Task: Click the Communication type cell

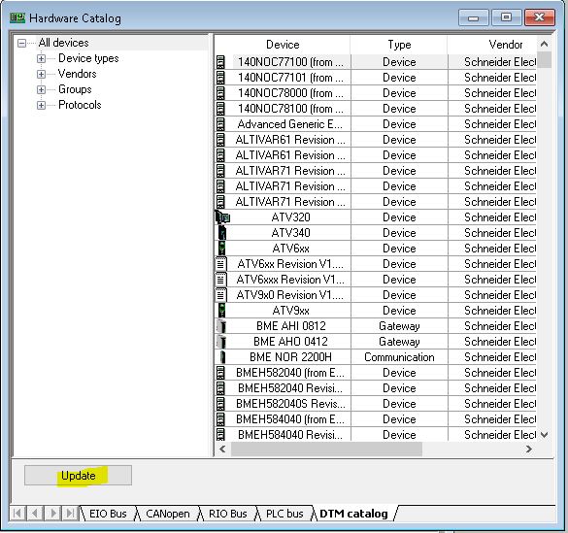Action: tap(399, 357)
